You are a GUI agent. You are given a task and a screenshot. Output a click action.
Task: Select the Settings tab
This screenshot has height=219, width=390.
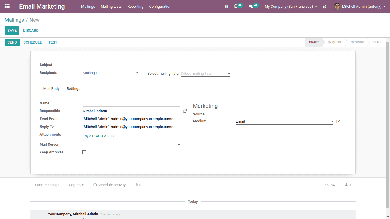pos(73,89)
